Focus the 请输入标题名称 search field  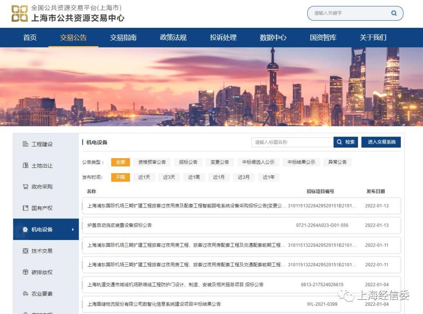coord(293,142)
